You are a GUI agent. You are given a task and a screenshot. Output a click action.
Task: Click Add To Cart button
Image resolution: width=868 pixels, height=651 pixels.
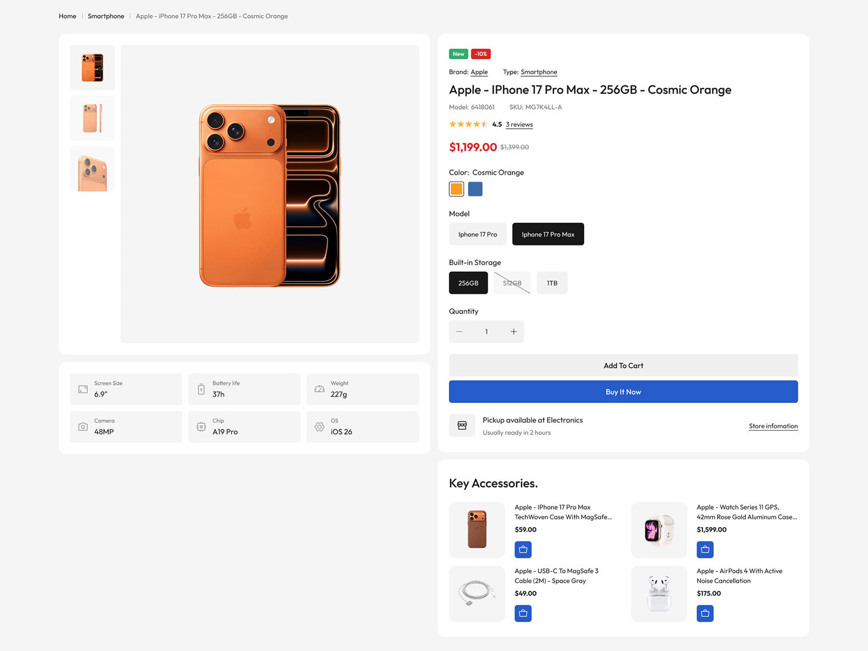point(623,366)
